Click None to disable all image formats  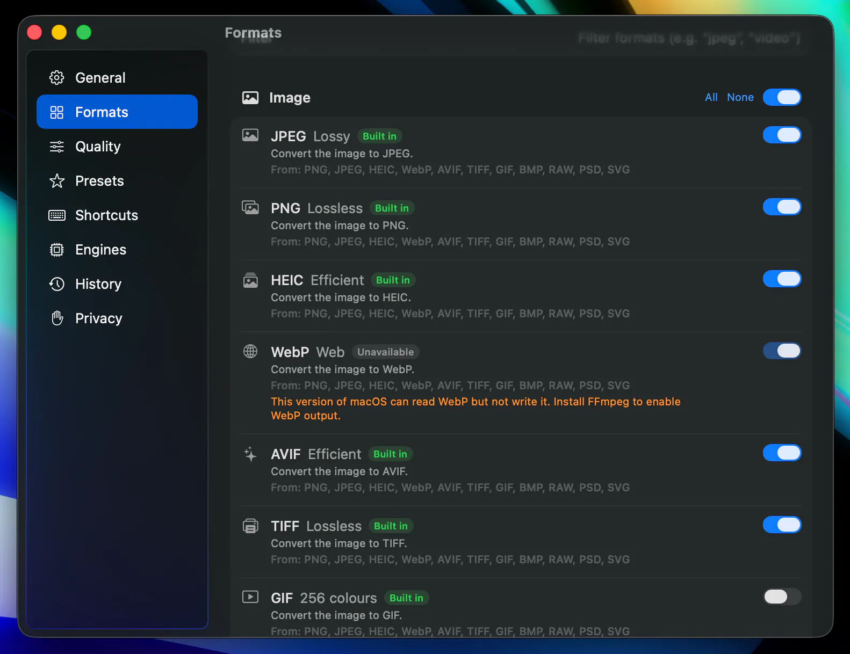tap(740, 97)
